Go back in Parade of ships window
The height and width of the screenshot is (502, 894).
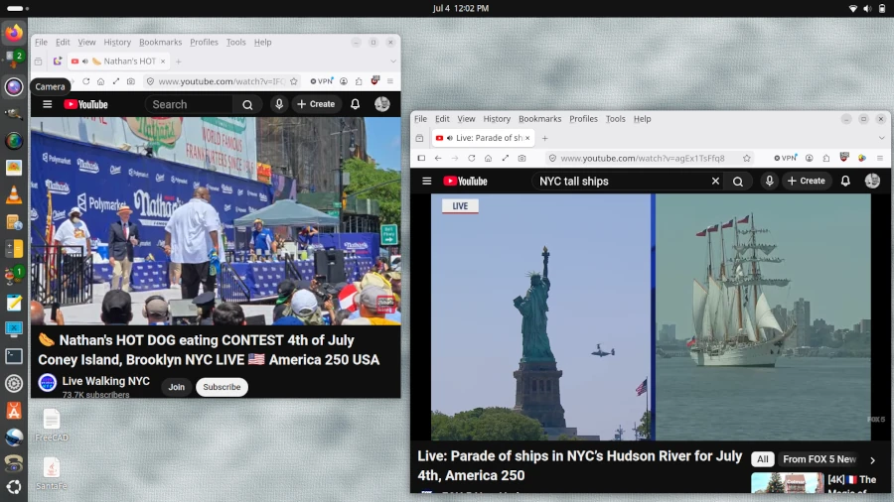[438, 158]
